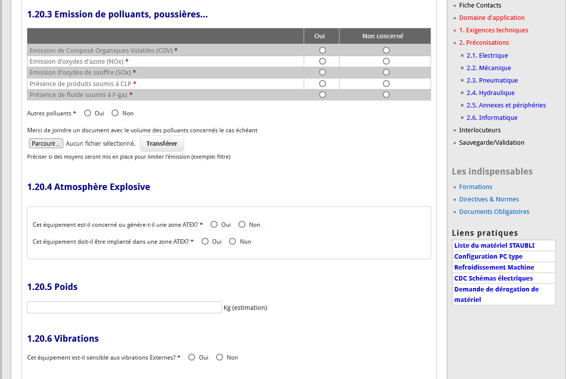Go to 1. Exigences techniques section
This screenshot has width=566, height=379.
pyautogui.click(x=493, y=30)
